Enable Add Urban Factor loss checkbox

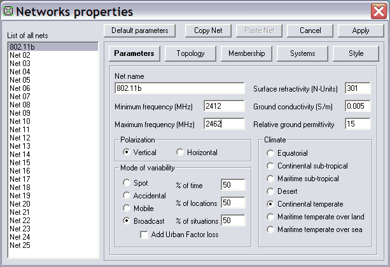pos(144,235)
